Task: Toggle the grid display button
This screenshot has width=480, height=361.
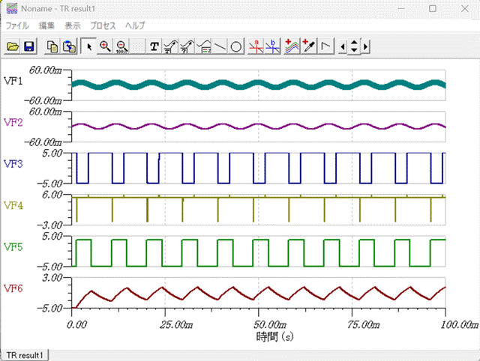Action: [138, 46]
